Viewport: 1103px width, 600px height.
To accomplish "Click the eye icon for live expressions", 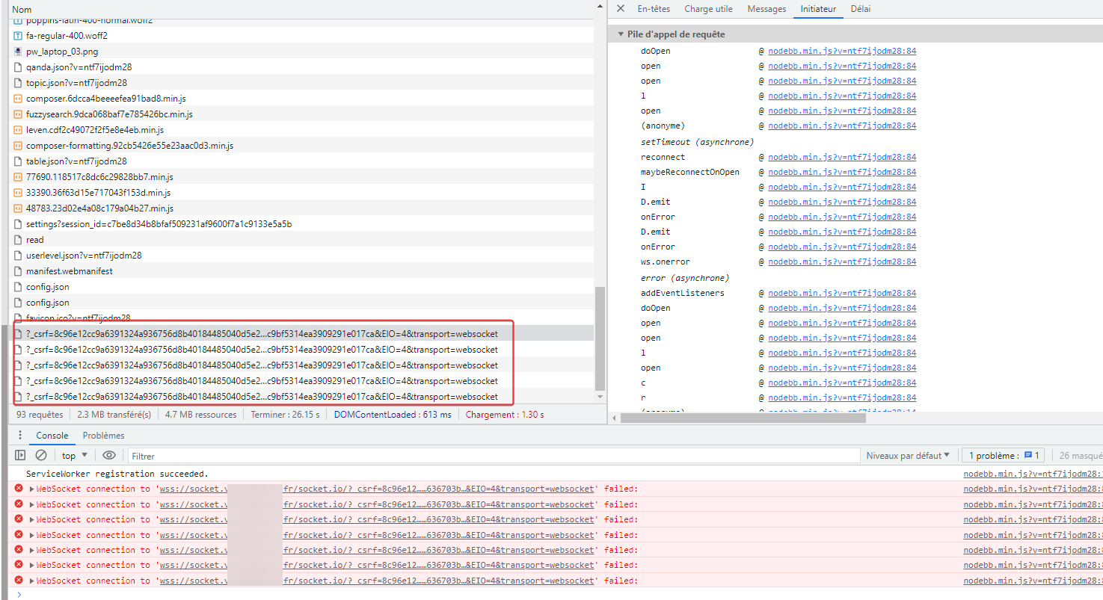I will point(109,455).
